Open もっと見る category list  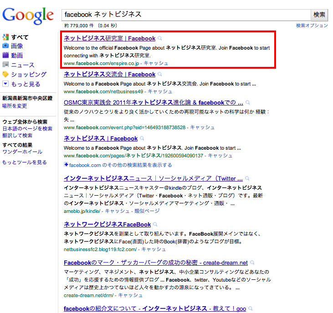point(26,84)
